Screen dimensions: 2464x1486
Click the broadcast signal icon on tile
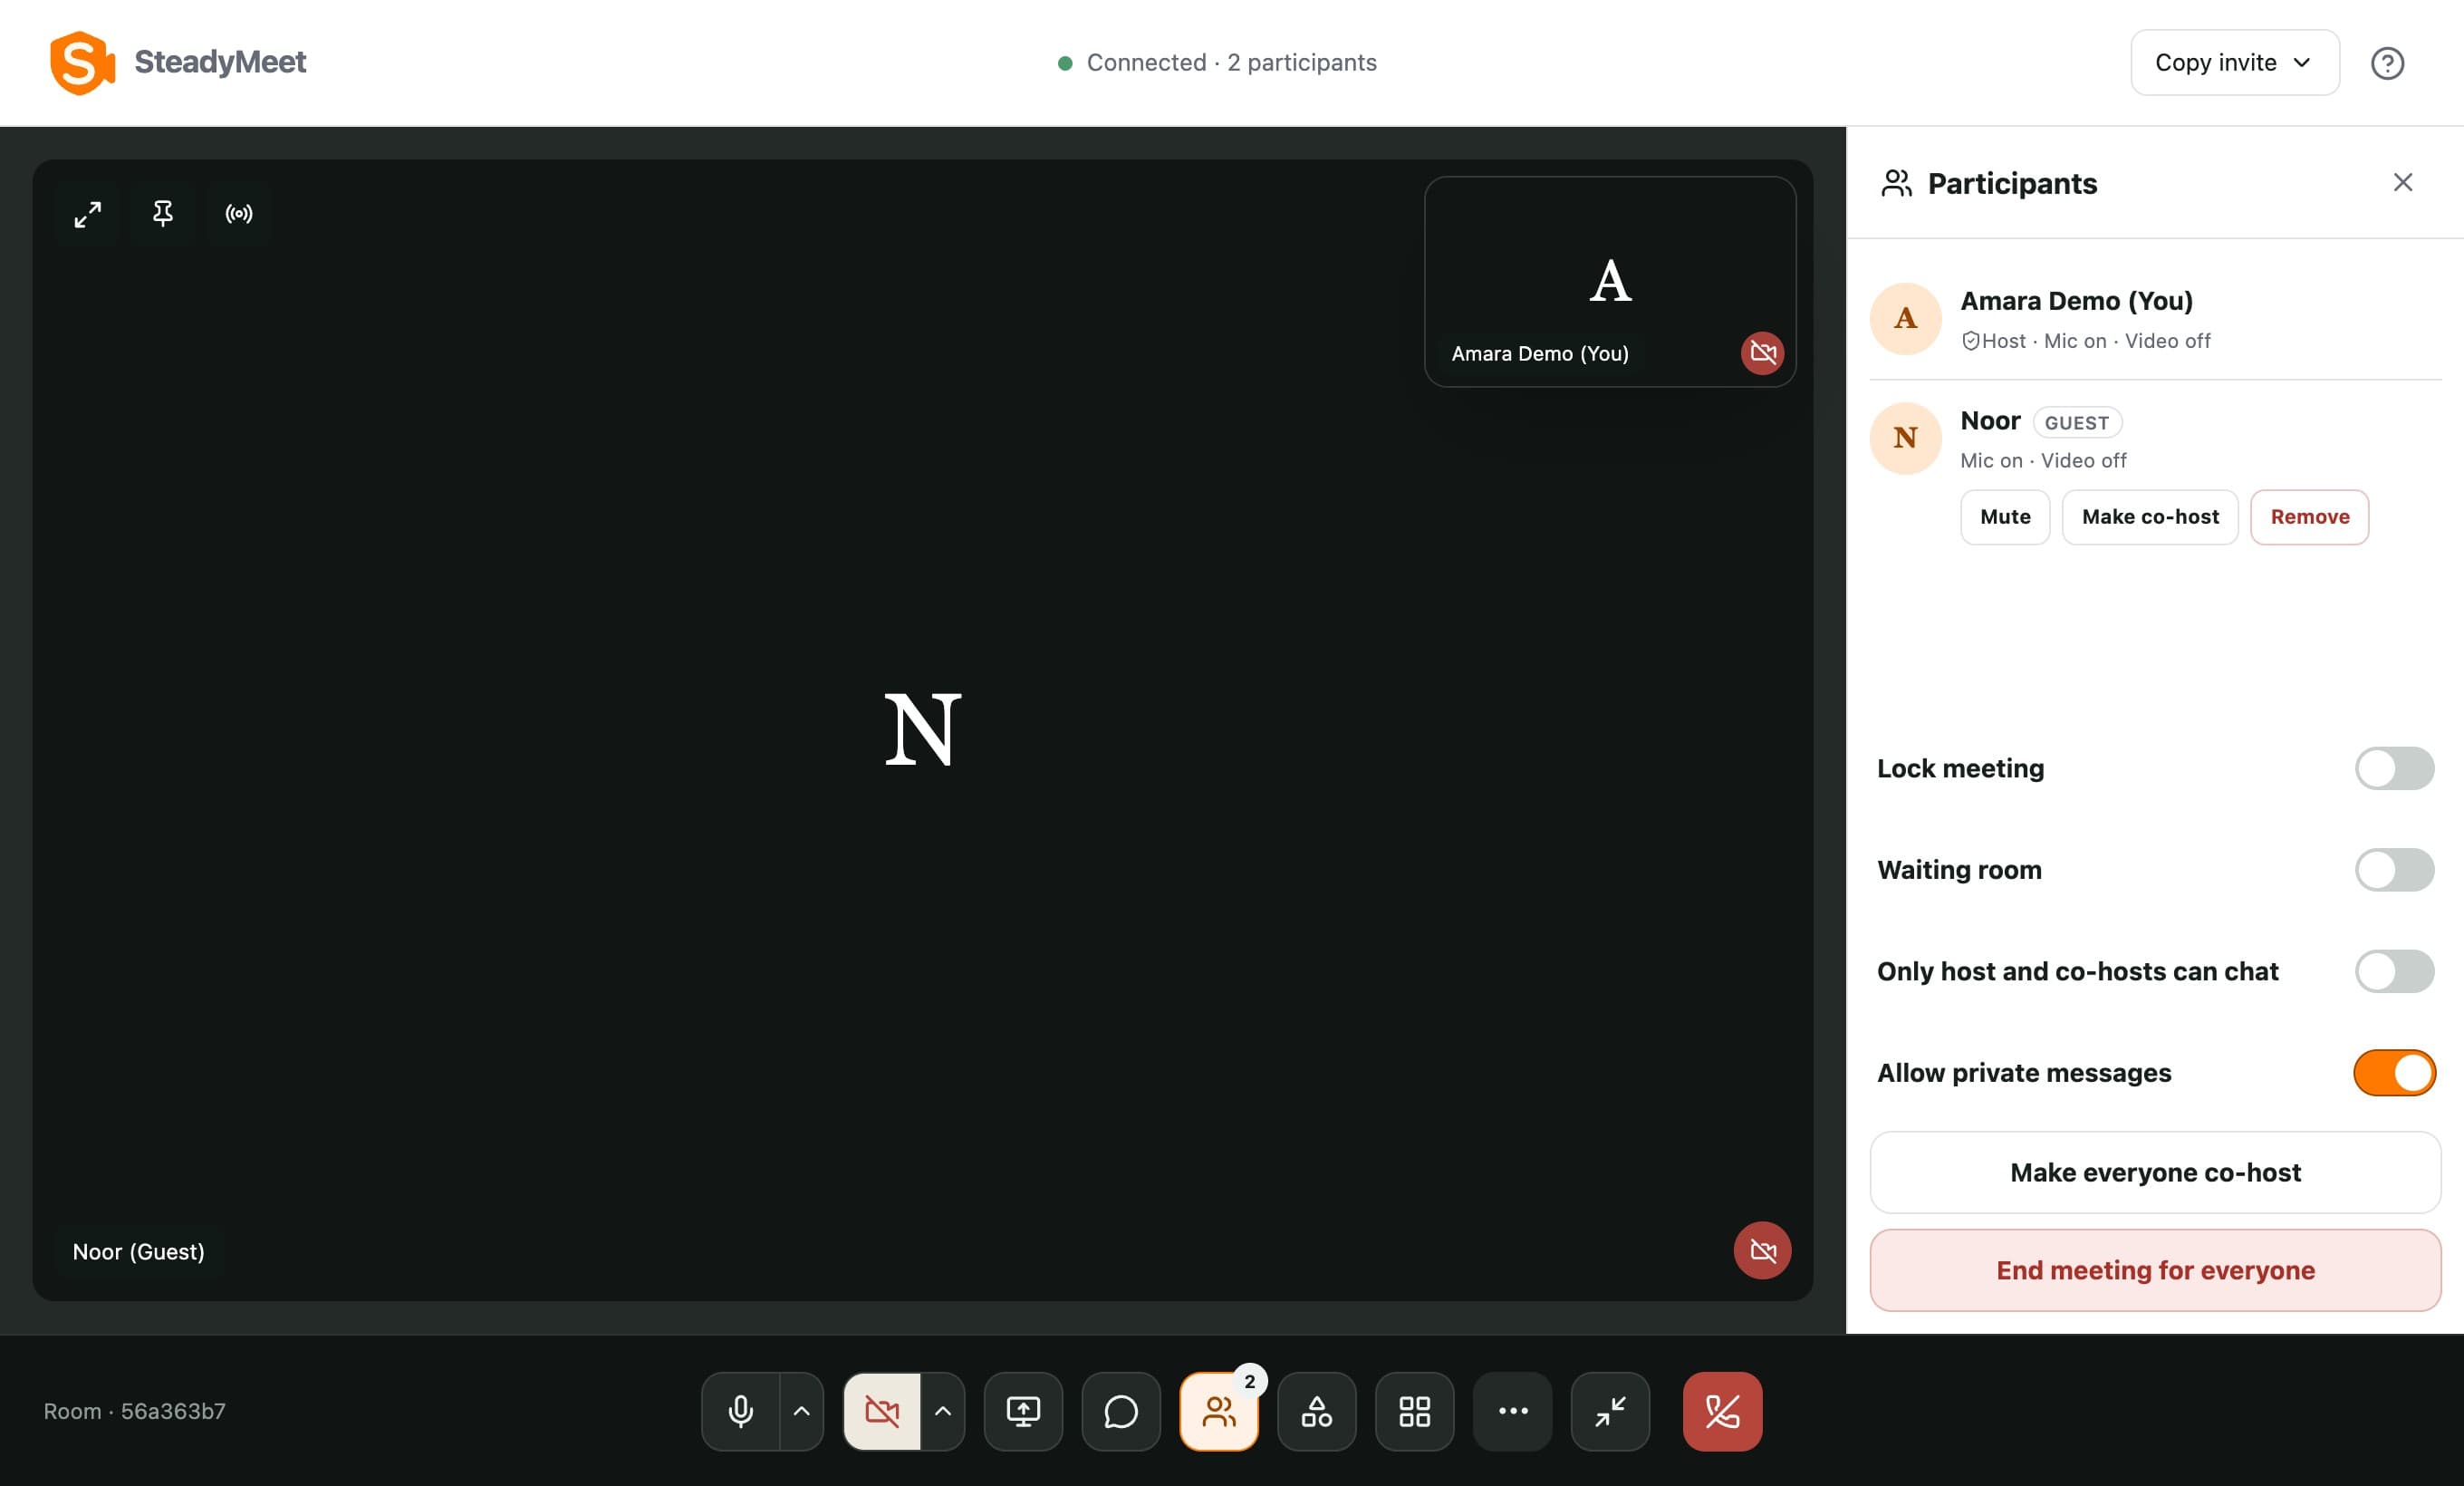click(239, 214)
